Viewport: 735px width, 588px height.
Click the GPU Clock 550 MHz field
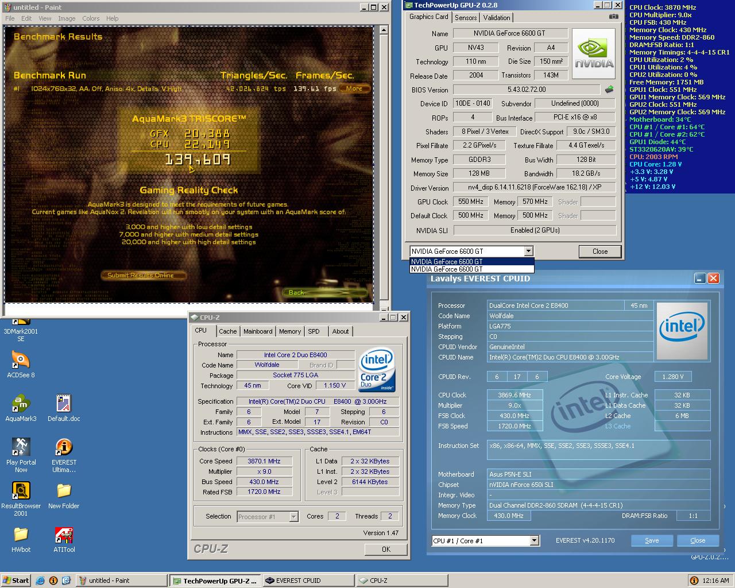471,202
